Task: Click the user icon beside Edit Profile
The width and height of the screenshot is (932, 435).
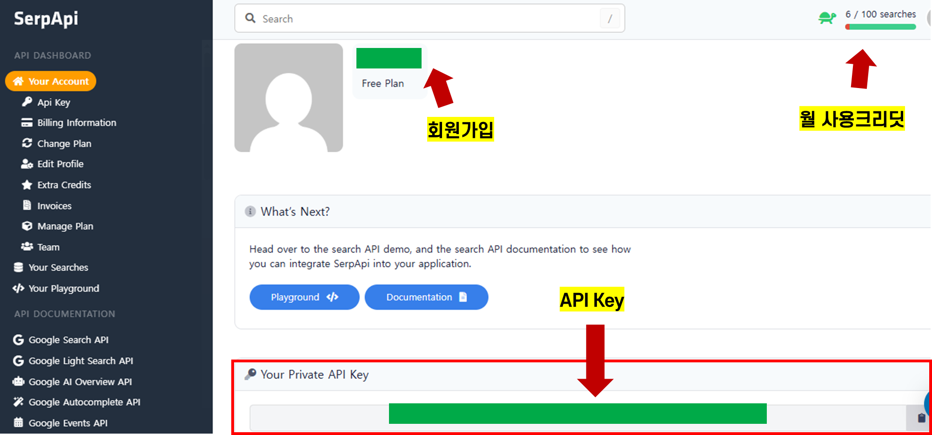Action: (27, 164)
